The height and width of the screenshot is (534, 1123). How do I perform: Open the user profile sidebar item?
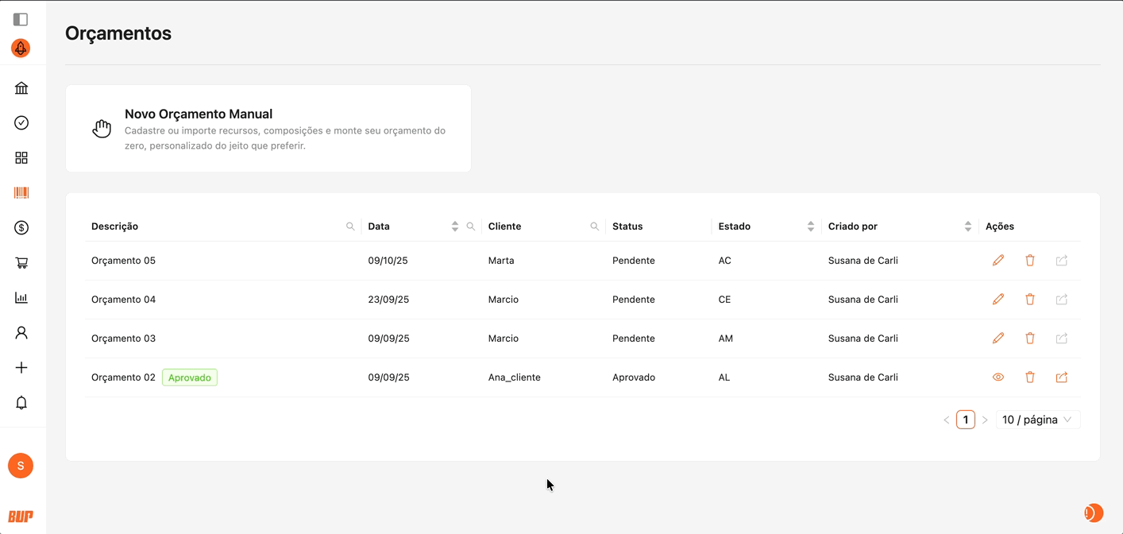[21, 333]
